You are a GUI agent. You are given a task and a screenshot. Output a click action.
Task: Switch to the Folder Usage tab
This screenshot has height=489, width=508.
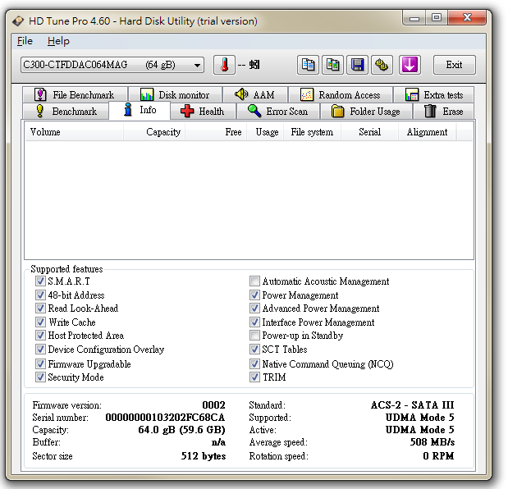click(x=366, y=111)
